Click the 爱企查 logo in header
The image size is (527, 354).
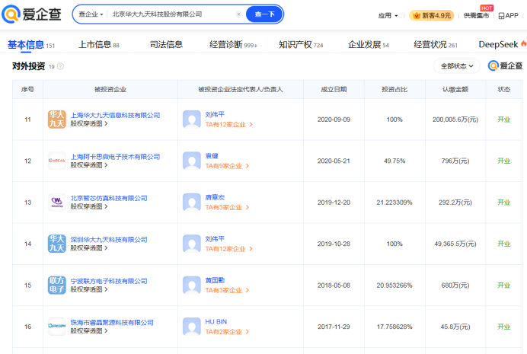[x=33, y=14]
